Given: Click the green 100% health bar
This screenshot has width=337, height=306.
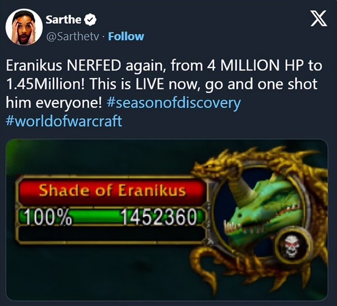Looking at the screenshot, I should [x=111, y=216].
